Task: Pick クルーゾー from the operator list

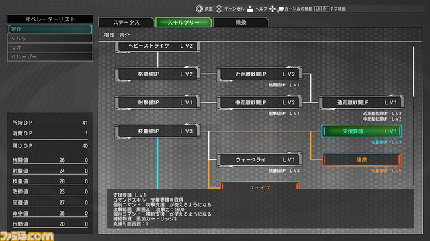Action: point(50,56)
